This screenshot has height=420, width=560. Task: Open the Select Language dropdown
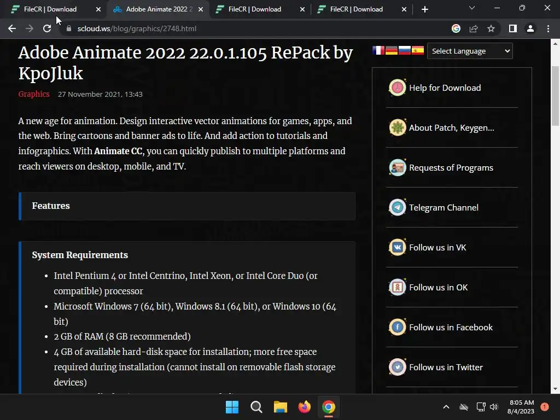pyautogui.click(x=470, y=51)
